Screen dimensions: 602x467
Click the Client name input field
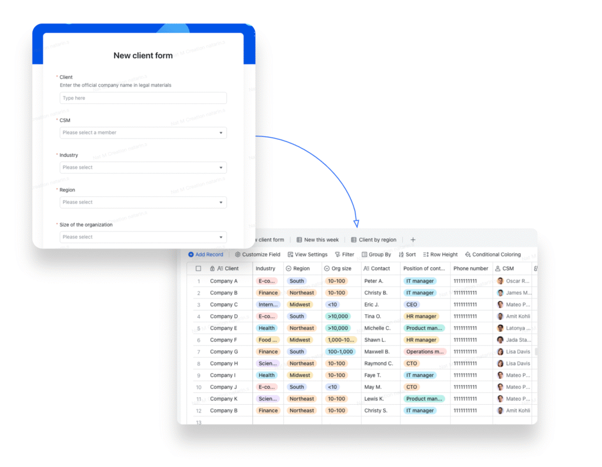tap(143, 98)
